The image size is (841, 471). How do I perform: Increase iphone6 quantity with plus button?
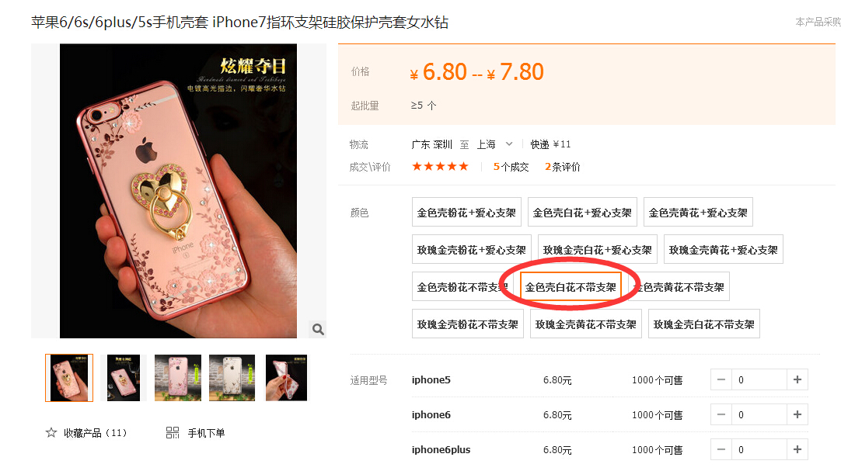[x=797, y=414]
